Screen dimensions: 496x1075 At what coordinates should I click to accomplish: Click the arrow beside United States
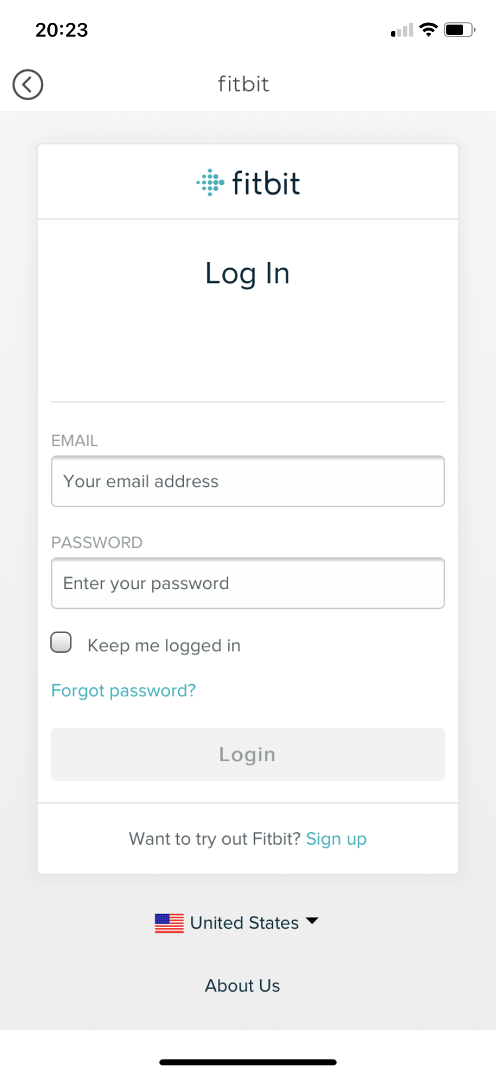pos(312,921)
